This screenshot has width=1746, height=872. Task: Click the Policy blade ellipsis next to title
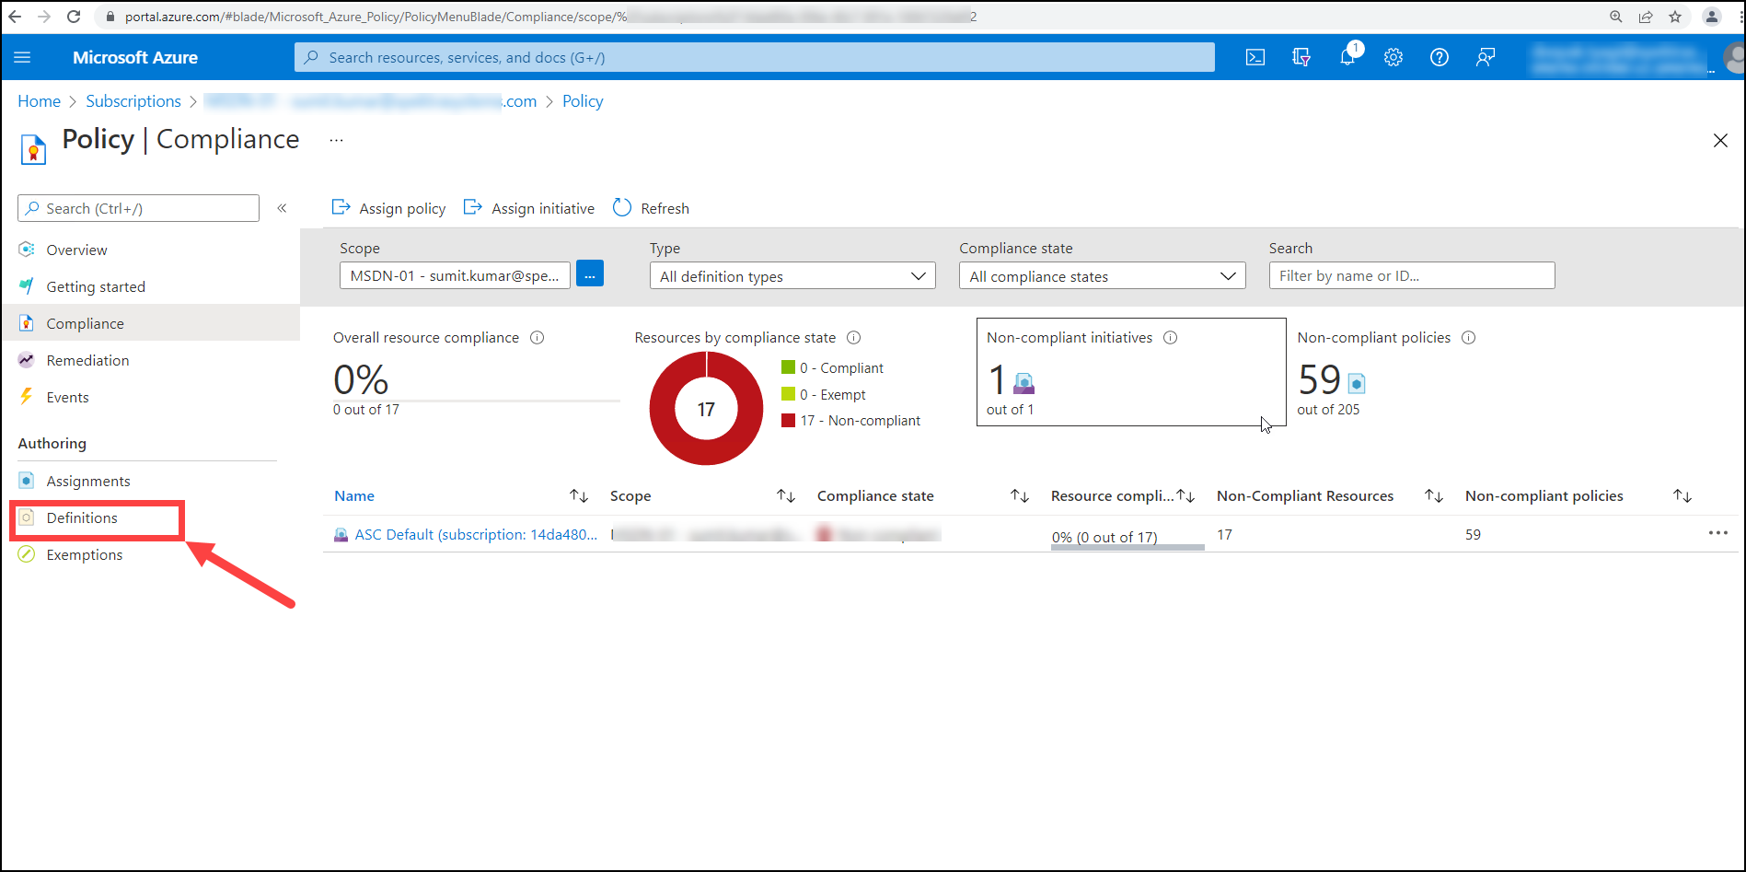tap(336, 141)
